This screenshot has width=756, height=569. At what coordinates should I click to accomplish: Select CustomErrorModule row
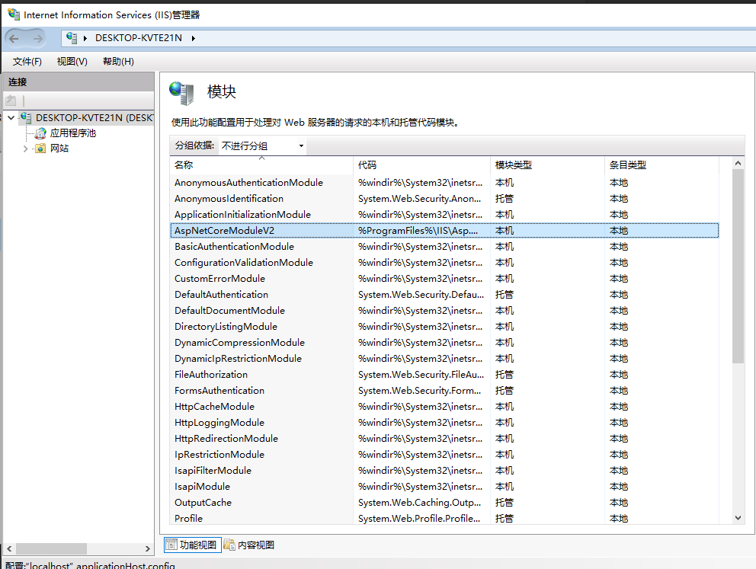(x=444, y=279)
